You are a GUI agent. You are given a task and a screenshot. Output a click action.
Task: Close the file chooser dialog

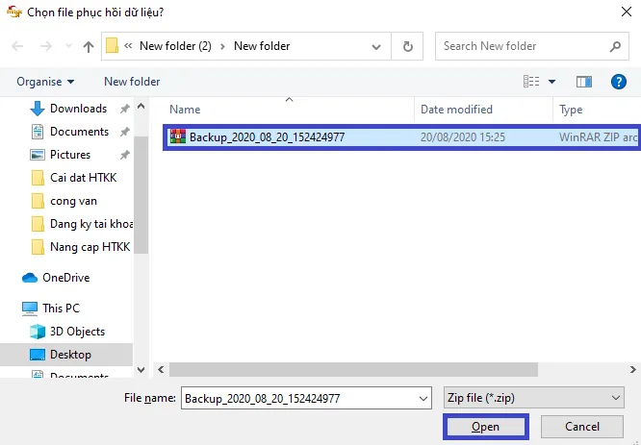click(627, 12)
